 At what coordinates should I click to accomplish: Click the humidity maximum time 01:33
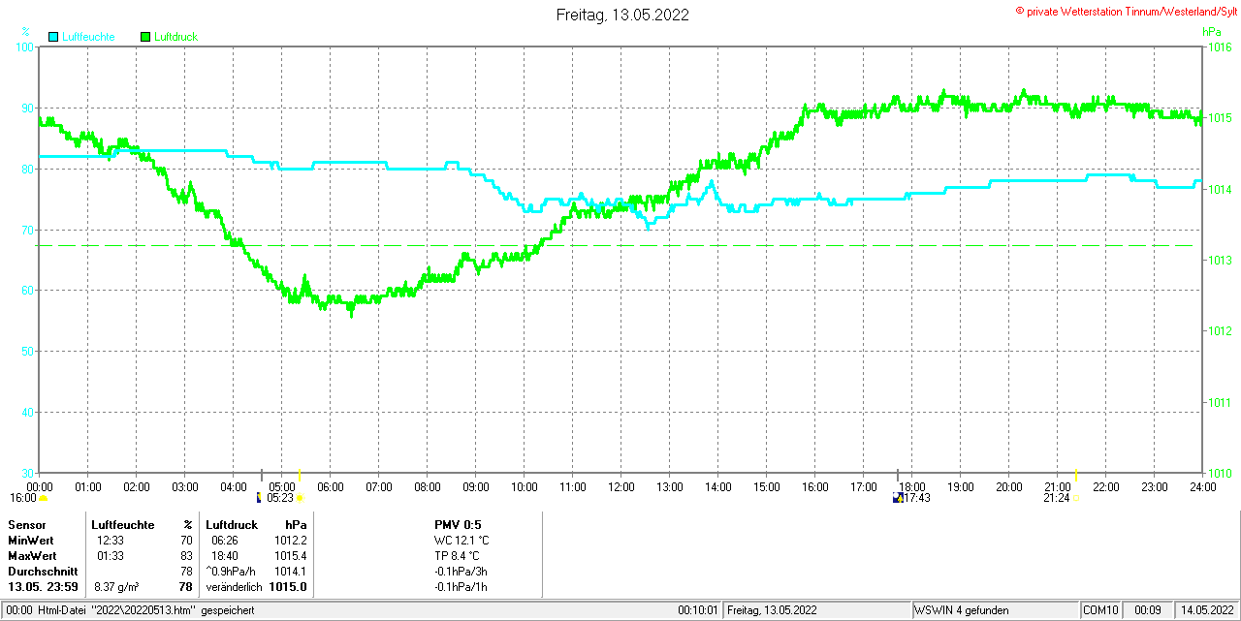pos(111,556)
